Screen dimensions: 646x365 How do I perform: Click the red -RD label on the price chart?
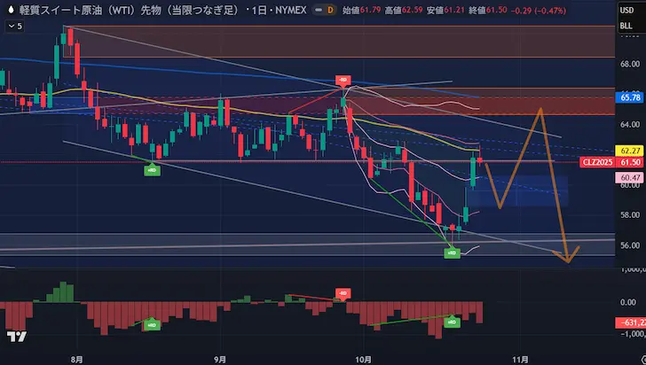343,81
